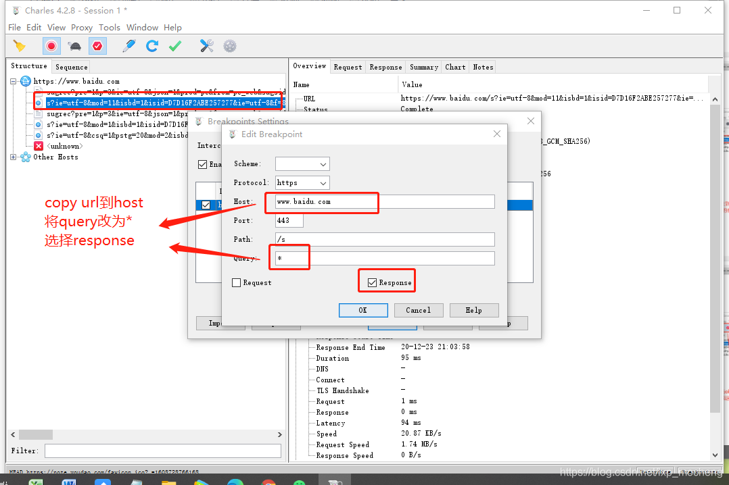The height and width of the screenshot is (485, 729).
Task: Open the Tools menu
Action: 110,28
